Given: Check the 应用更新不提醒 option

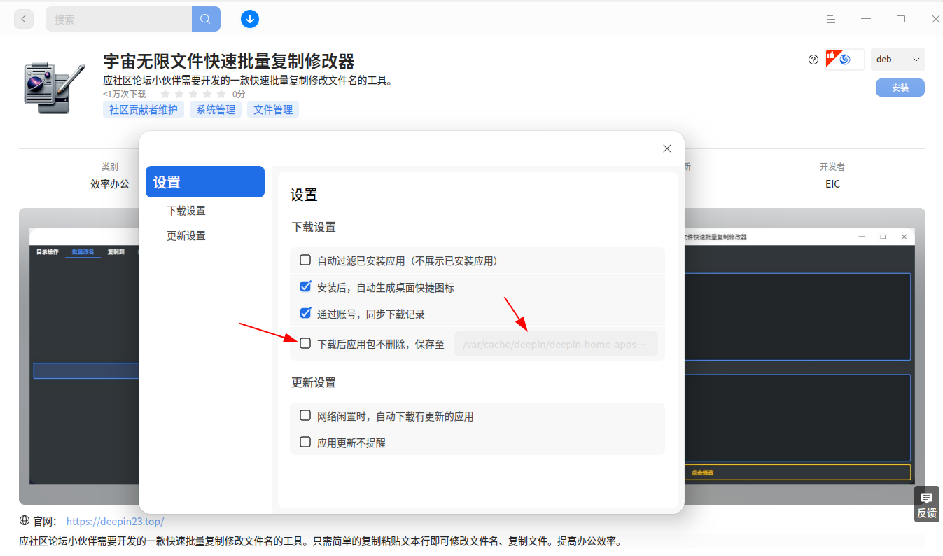Looking at the screenshot, I should tap(305, 442).
